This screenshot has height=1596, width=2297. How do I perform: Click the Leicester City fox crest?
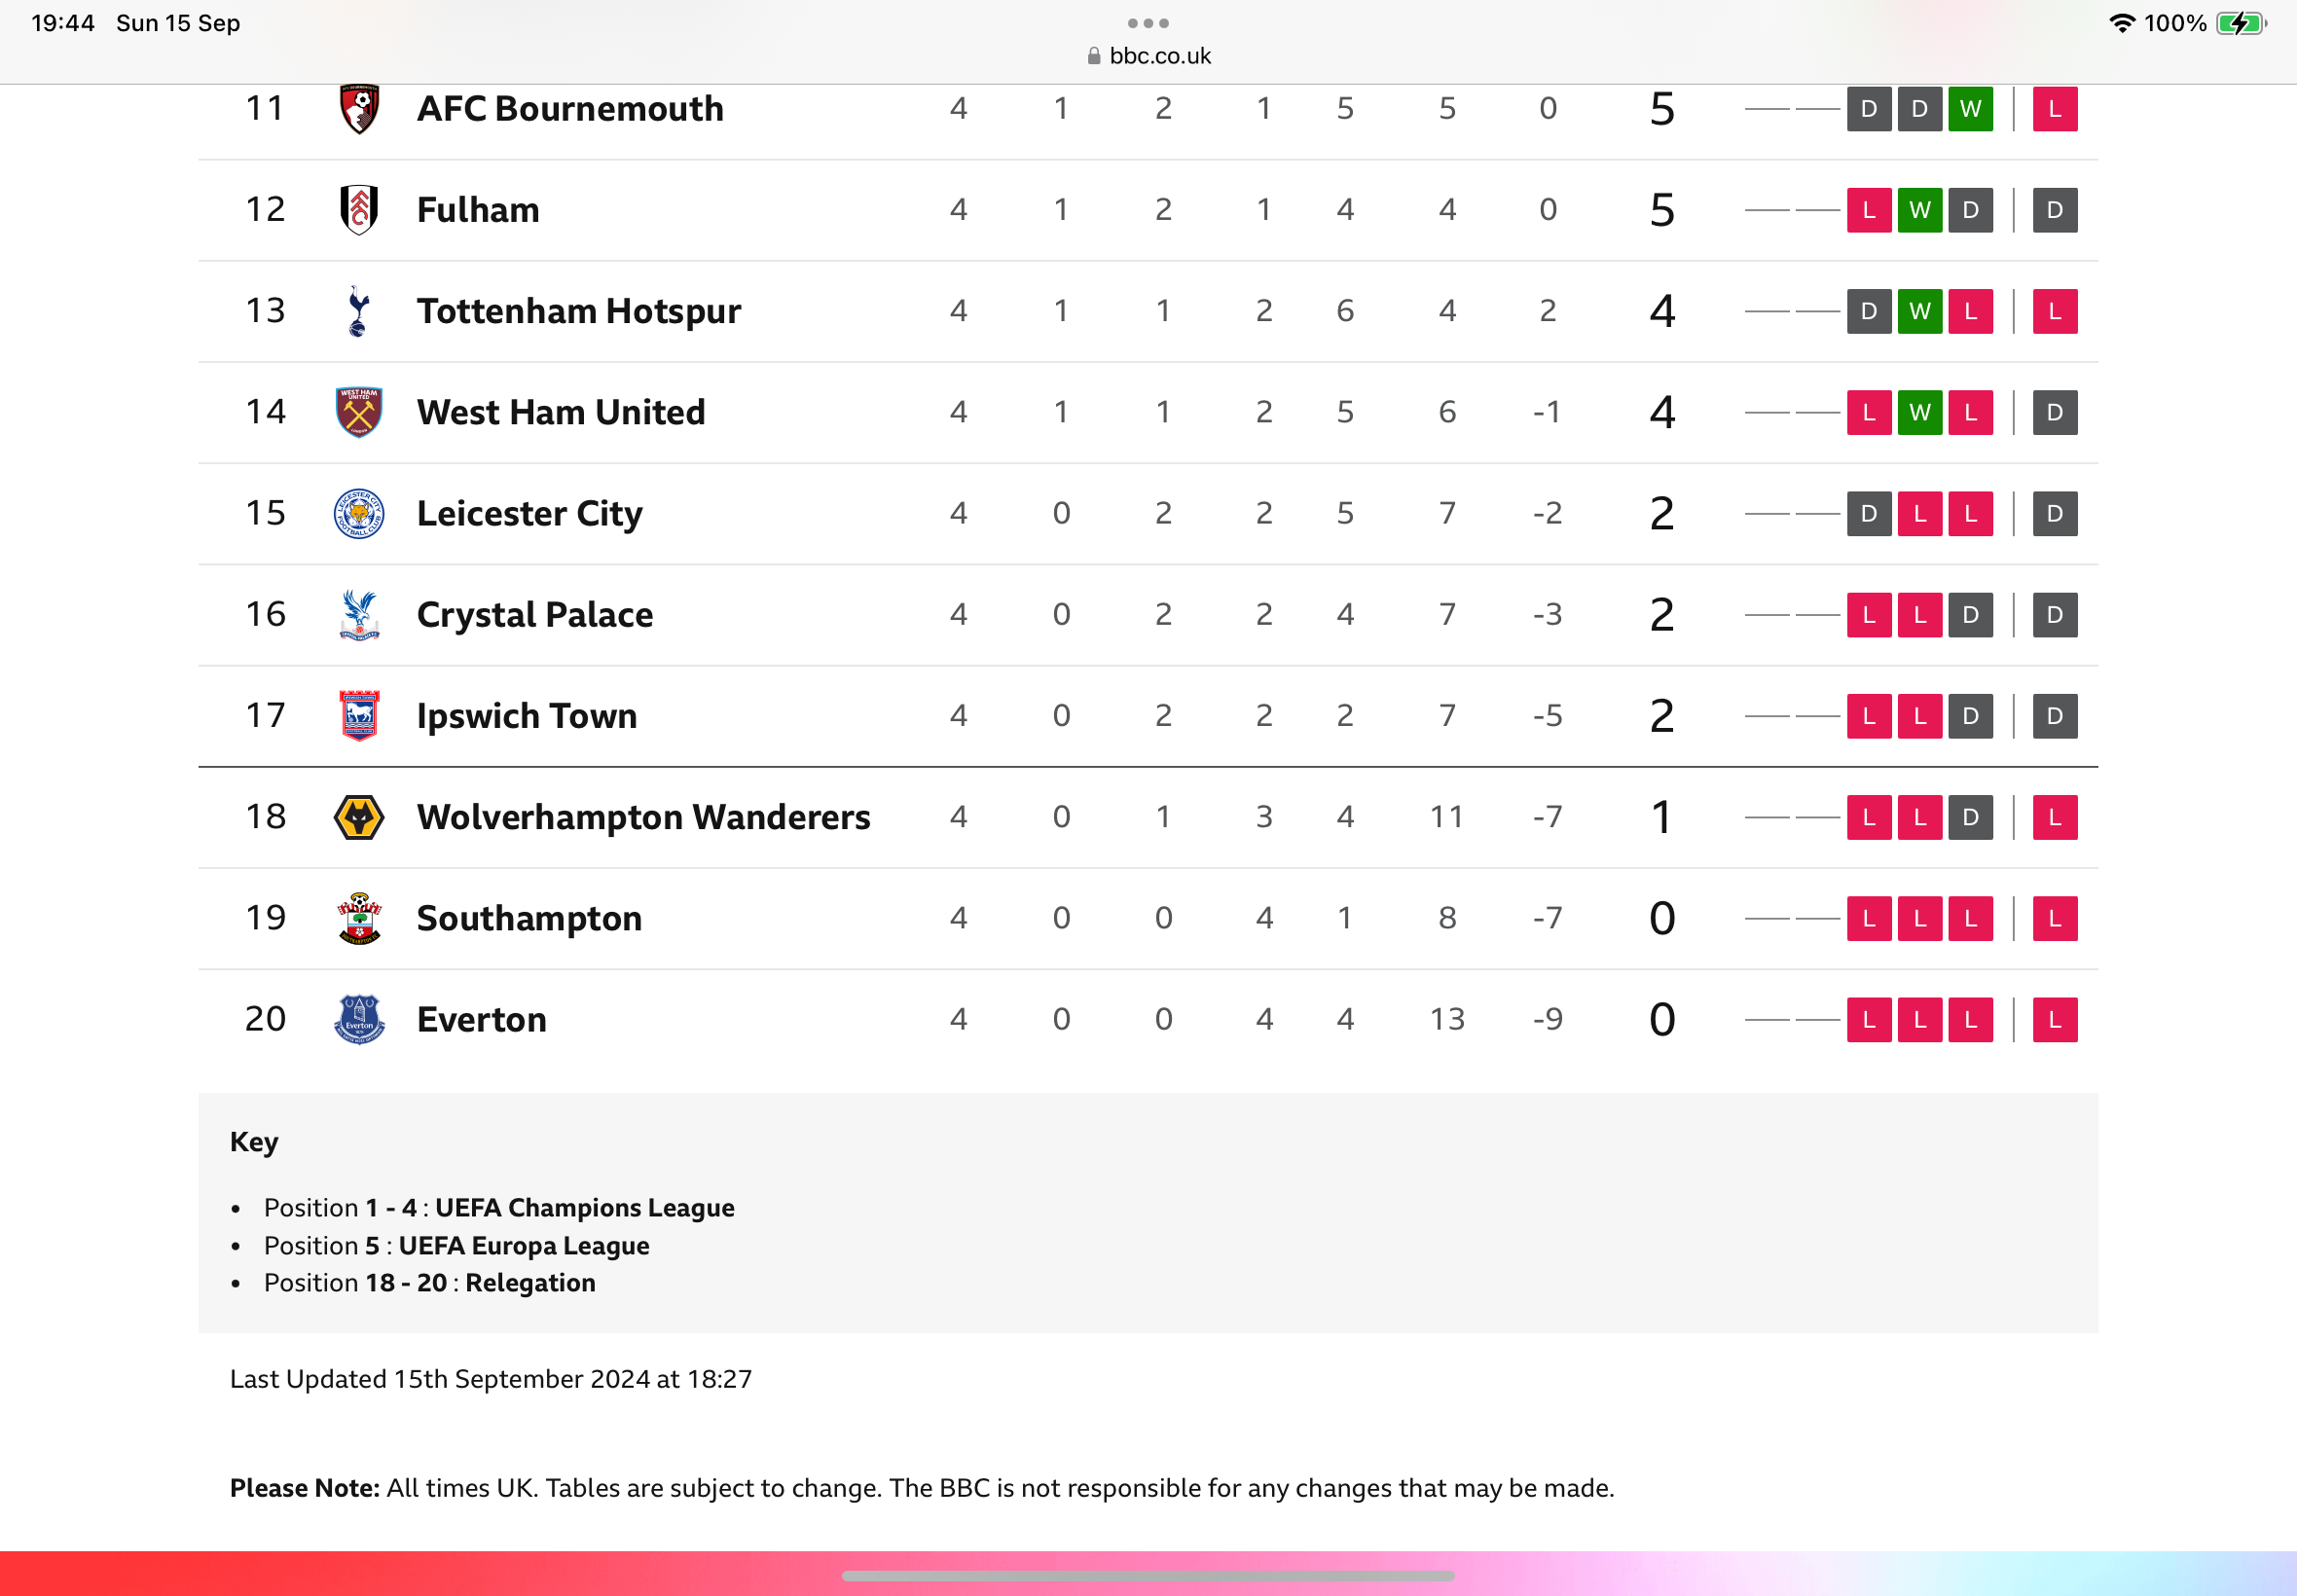pos(359,513)
